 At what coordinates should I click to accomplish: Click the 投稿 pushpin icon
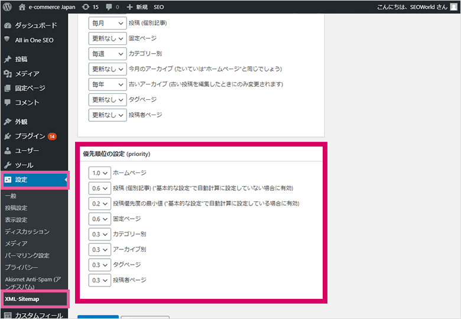click(x=8, y=59)
